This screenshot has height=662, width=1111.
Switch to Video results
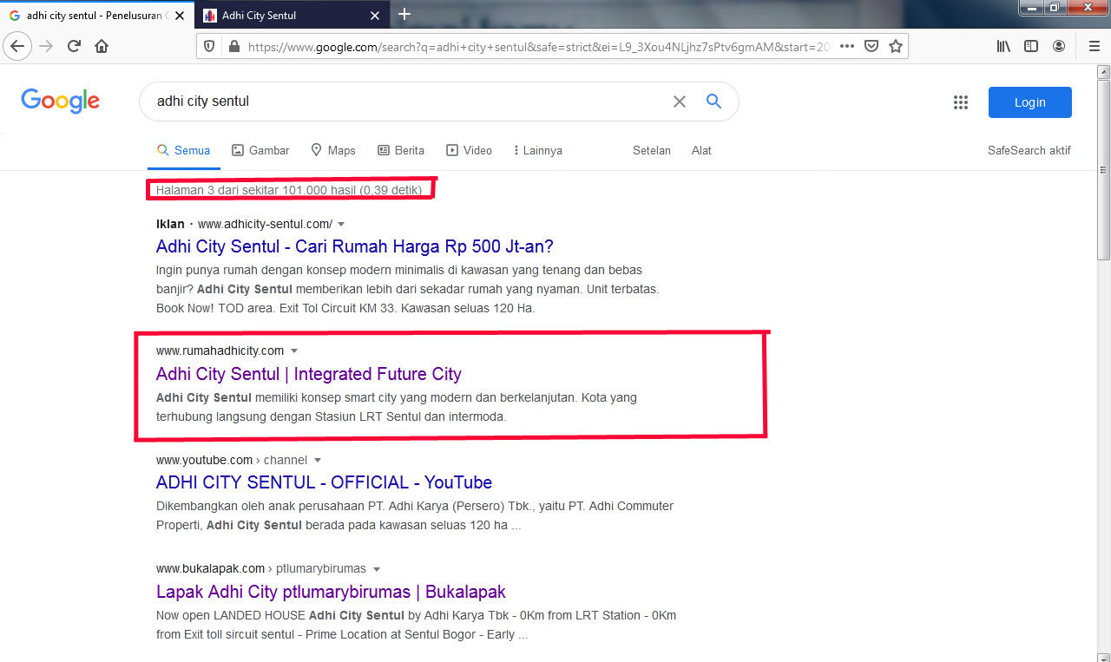pyautogui.click(x=469, y=150)
